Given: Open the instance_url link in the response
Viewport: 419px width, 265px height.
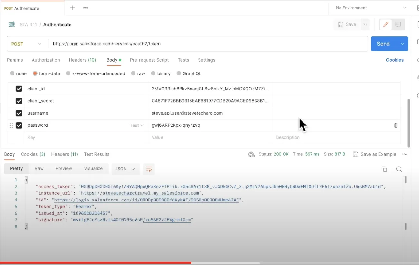Looking at the screenshot, I should [140, 193].
